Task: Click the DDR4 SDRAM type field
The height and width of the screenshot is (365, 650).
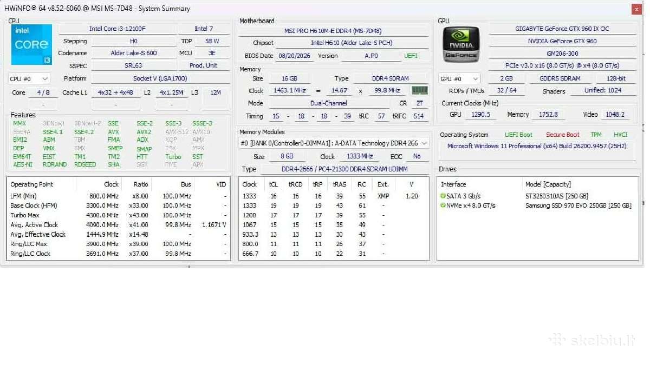Action: click(x=391, y=78)
